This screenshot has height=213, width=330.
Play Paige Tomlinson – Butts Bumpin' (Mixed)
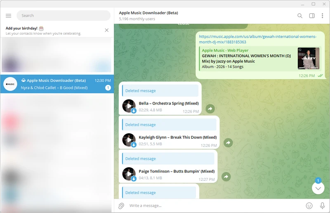click(129, 174)
